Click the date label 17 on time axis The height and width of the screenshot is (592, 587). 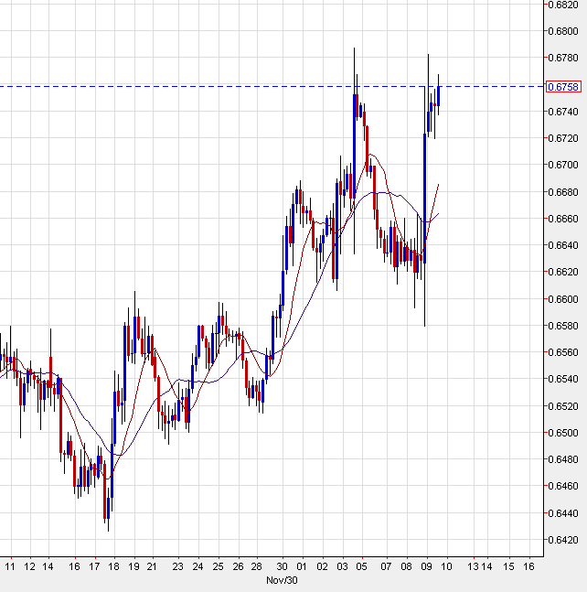94,566
